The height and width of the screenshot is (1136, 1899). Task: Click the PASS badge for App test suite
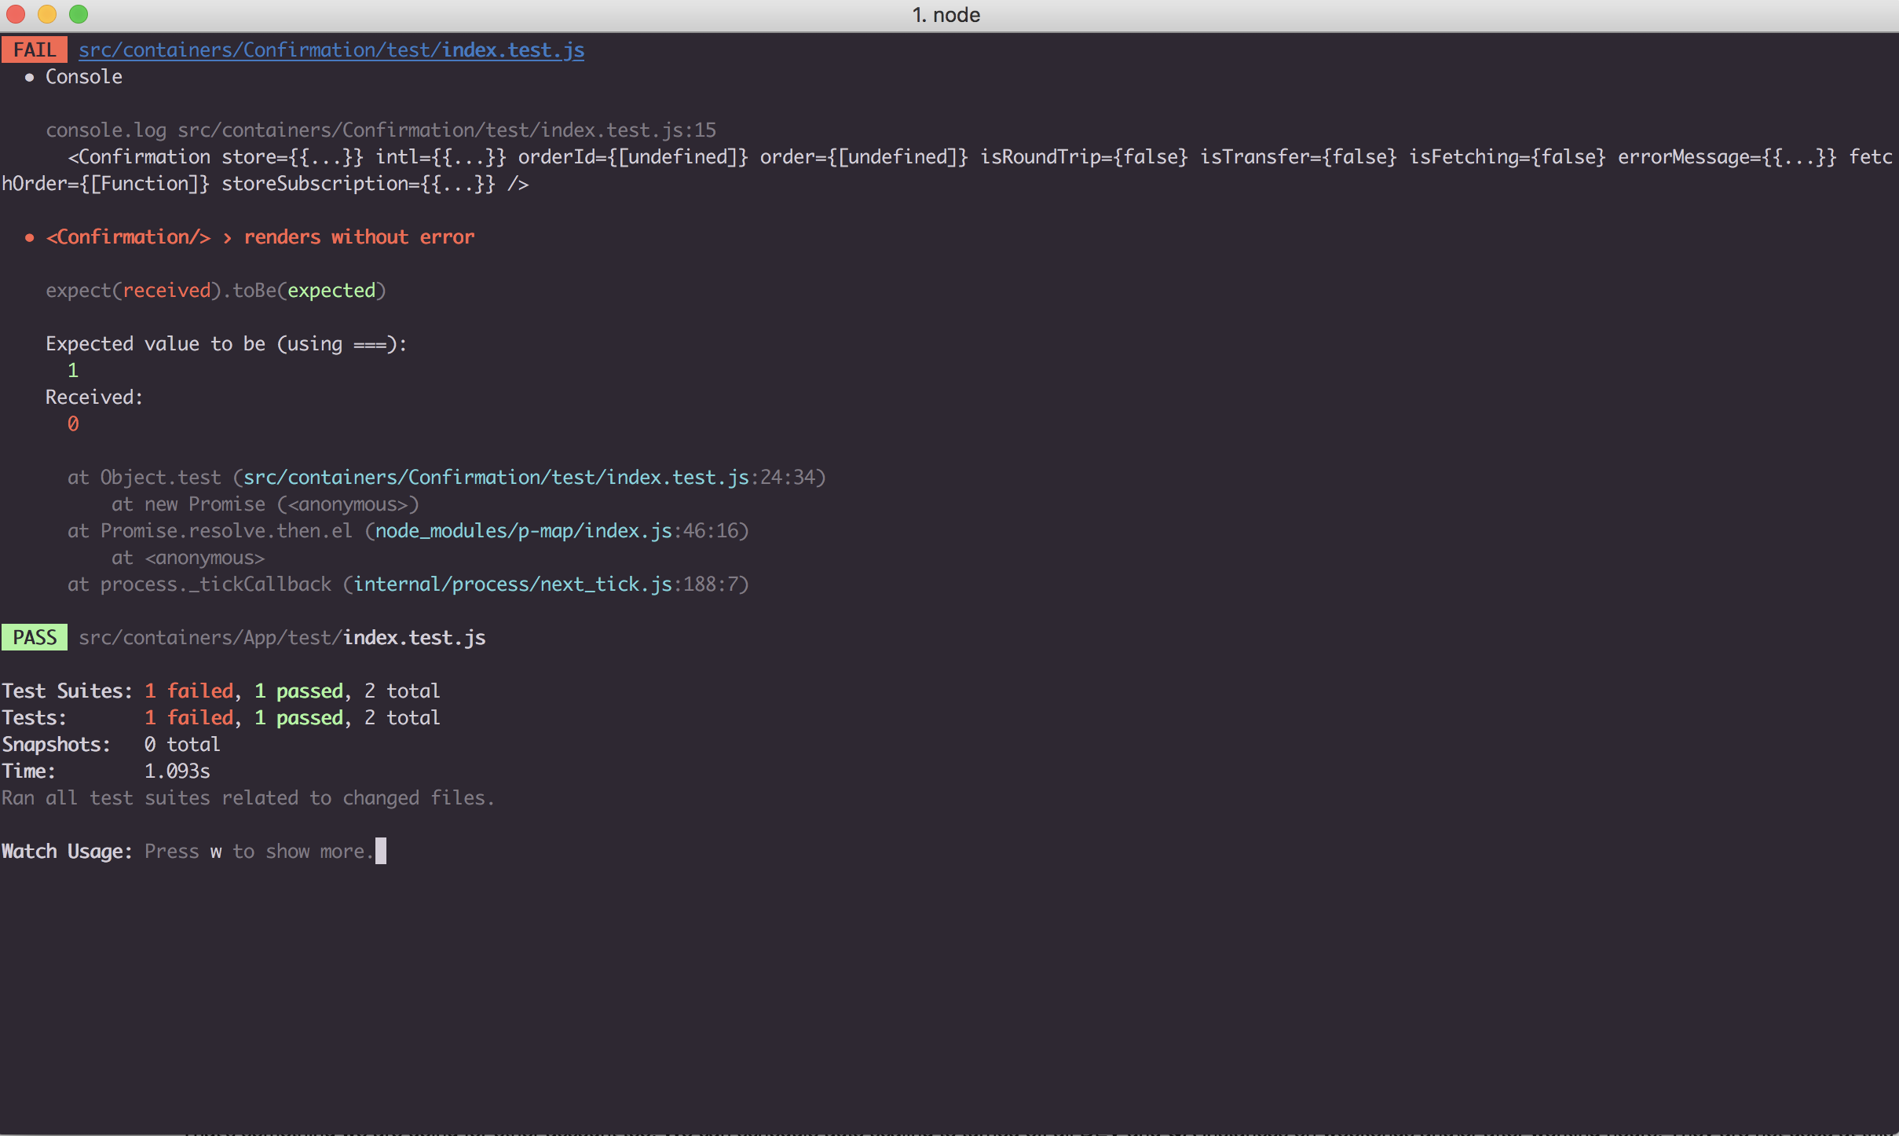tap(35, 637)
